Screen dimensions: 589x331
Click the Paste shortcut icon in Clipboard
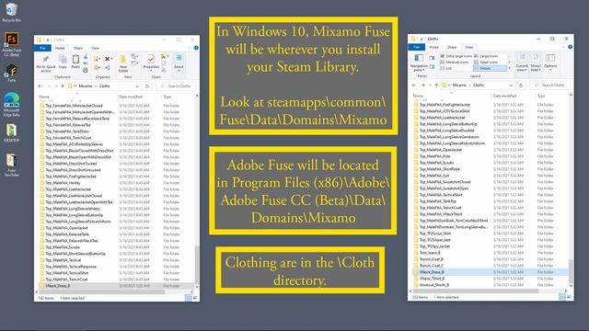[86, 70]
